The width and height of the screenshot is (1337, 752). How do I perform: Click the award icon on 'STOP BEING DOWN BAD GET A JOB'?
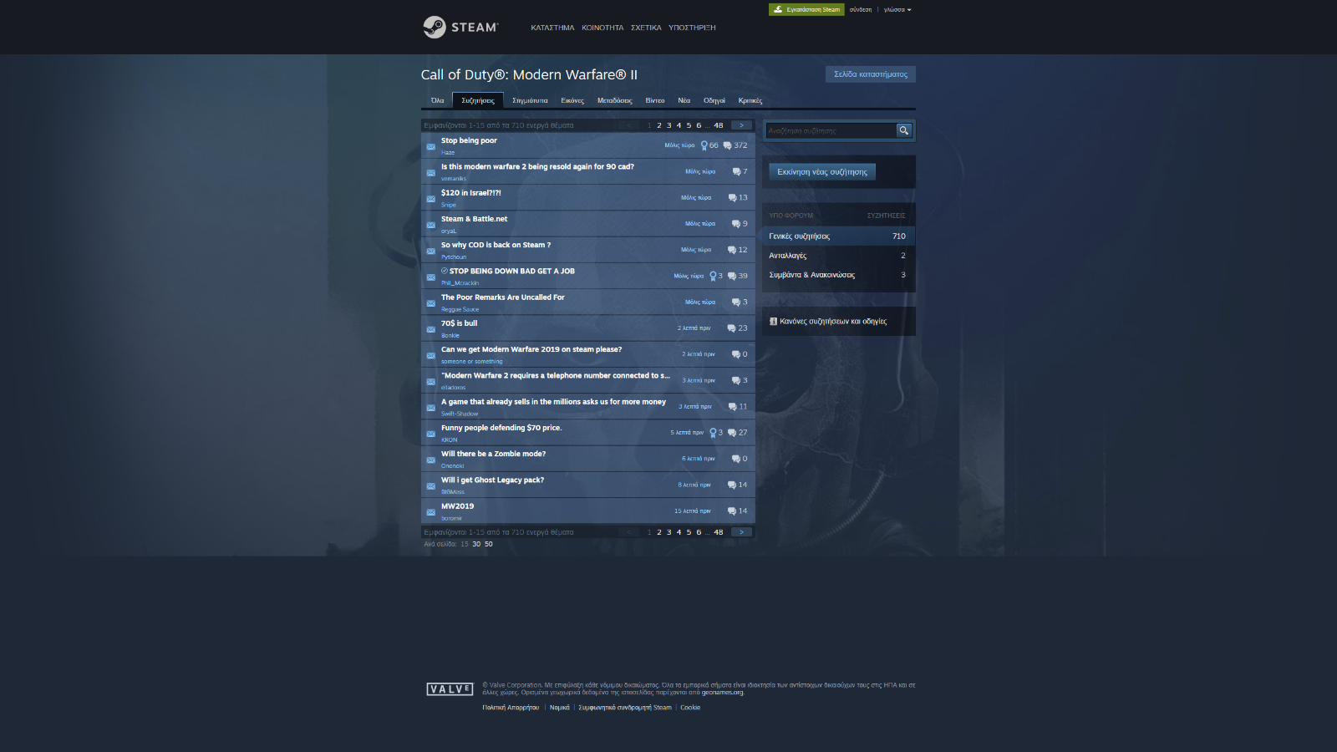713,276
